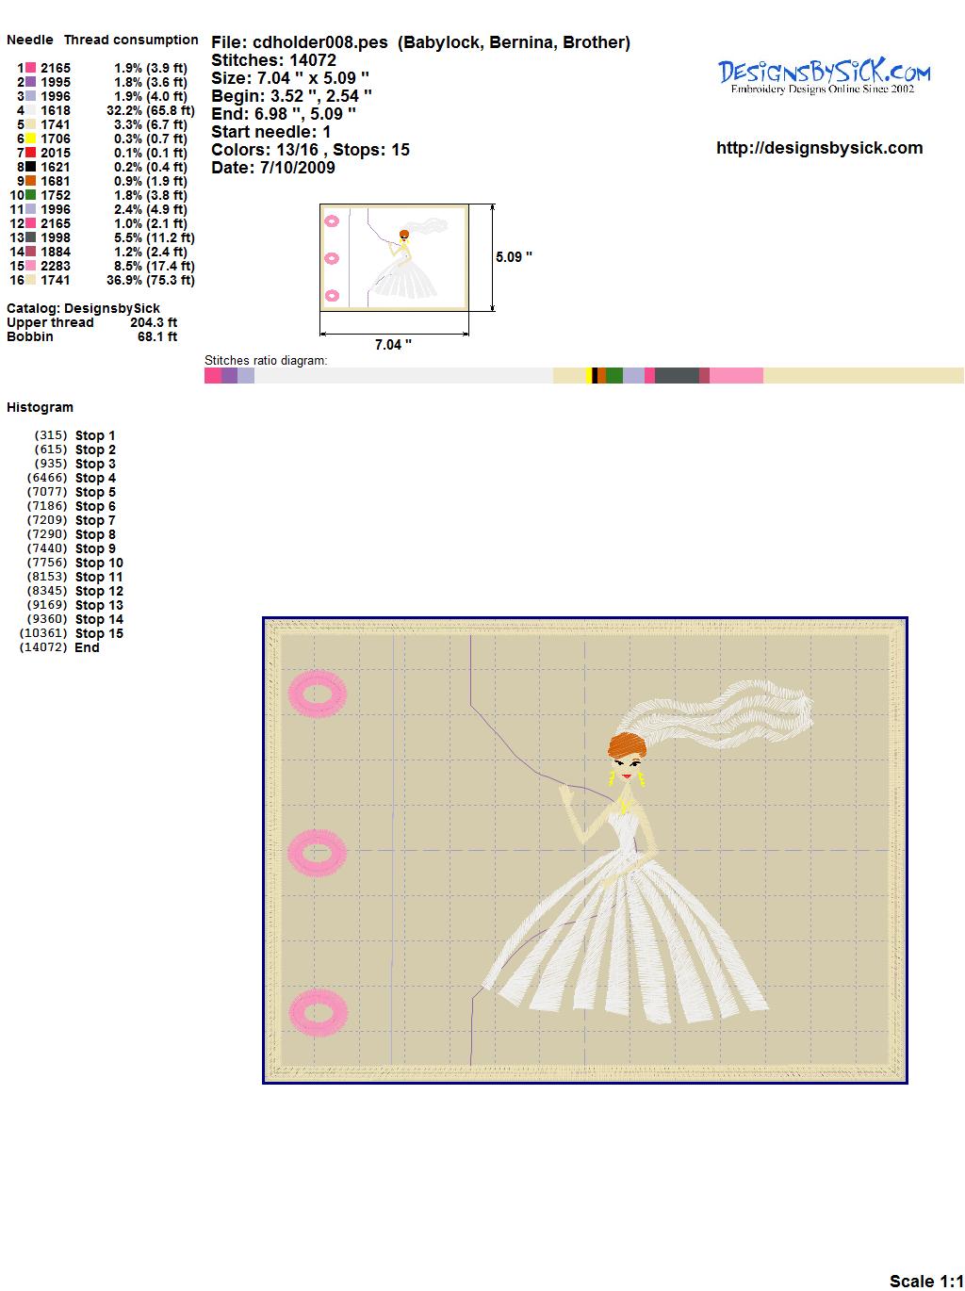Viewport: 965px width, 1291px height.
Task: Pick the needle 9 orange swatch
Action: click(30, 181)
